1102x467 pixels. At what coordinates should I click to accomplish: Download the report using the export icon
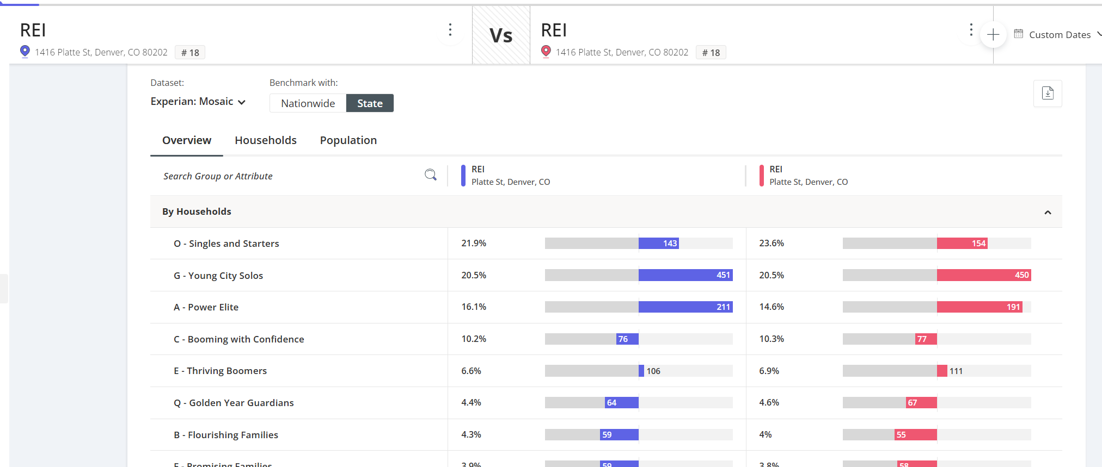[x=1048, y=93]
